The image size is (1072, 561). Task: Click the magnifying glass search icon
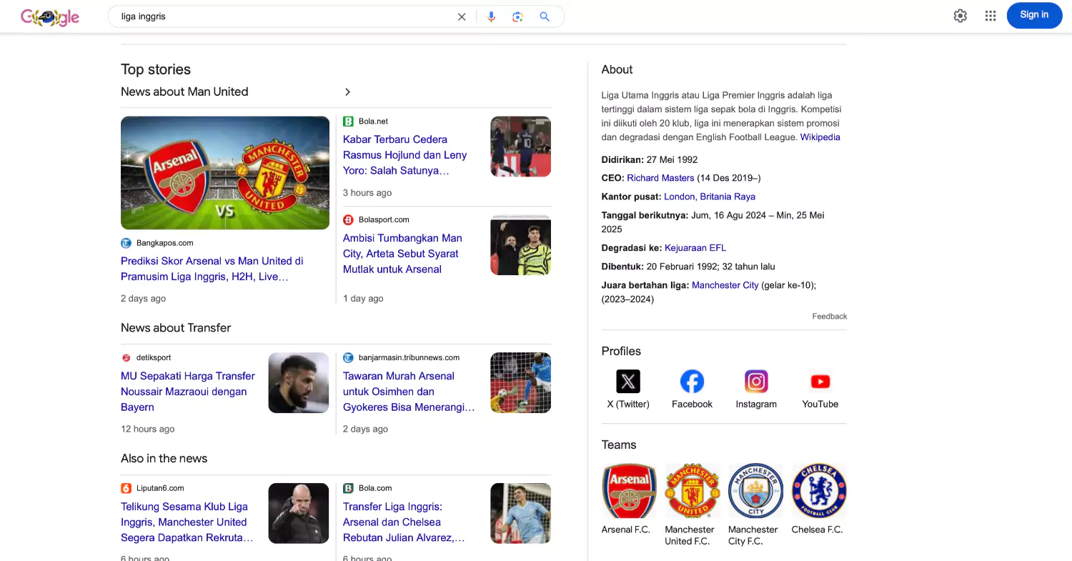click(545, 16)
